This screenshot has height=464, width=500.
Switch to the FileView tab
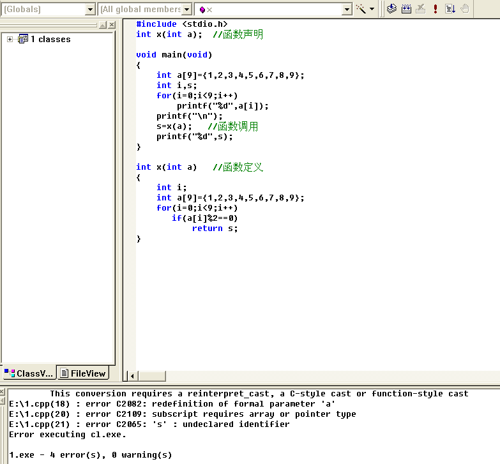[83, 373]
